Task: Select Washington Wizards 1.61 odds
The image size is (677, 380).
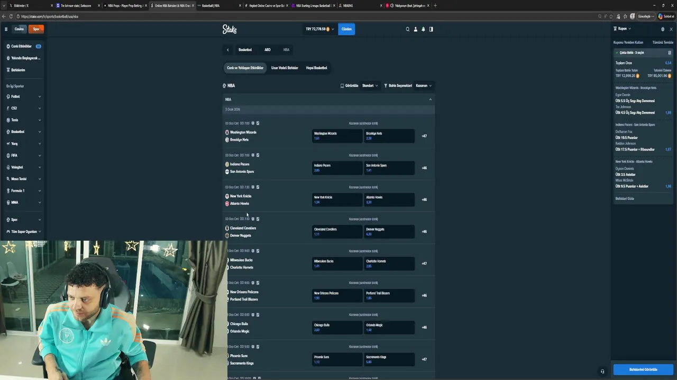Action: (337, 136)
